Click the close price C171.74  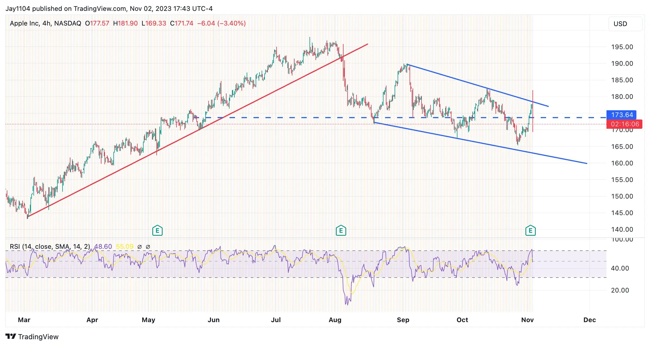tap(182, 23)
